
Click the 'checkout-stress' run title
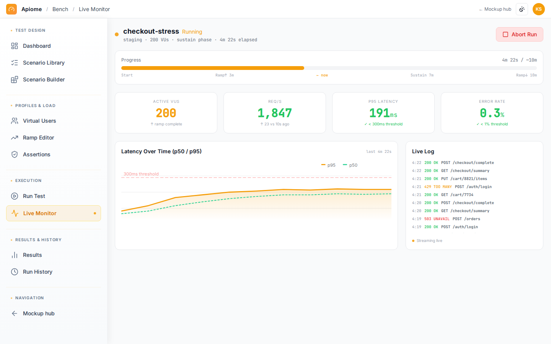(151, 31)
